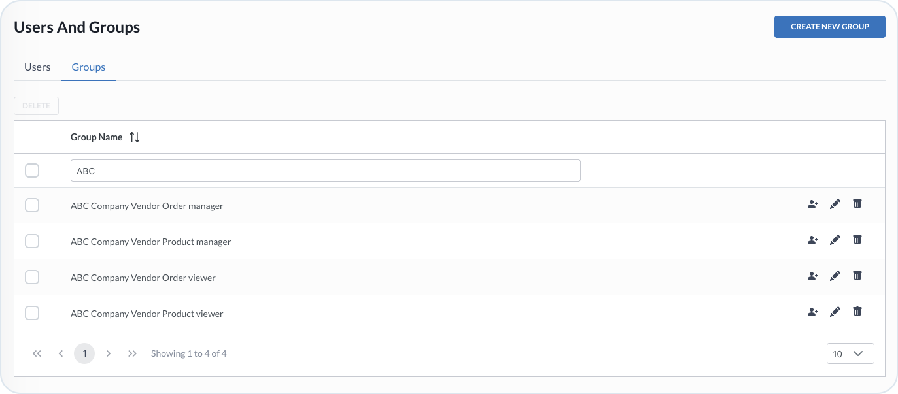Image resolution: width=898 pixels, height=394 pixels.
Task: Select the Vendor Order manager checkbox
Action: tap(32, 205)
